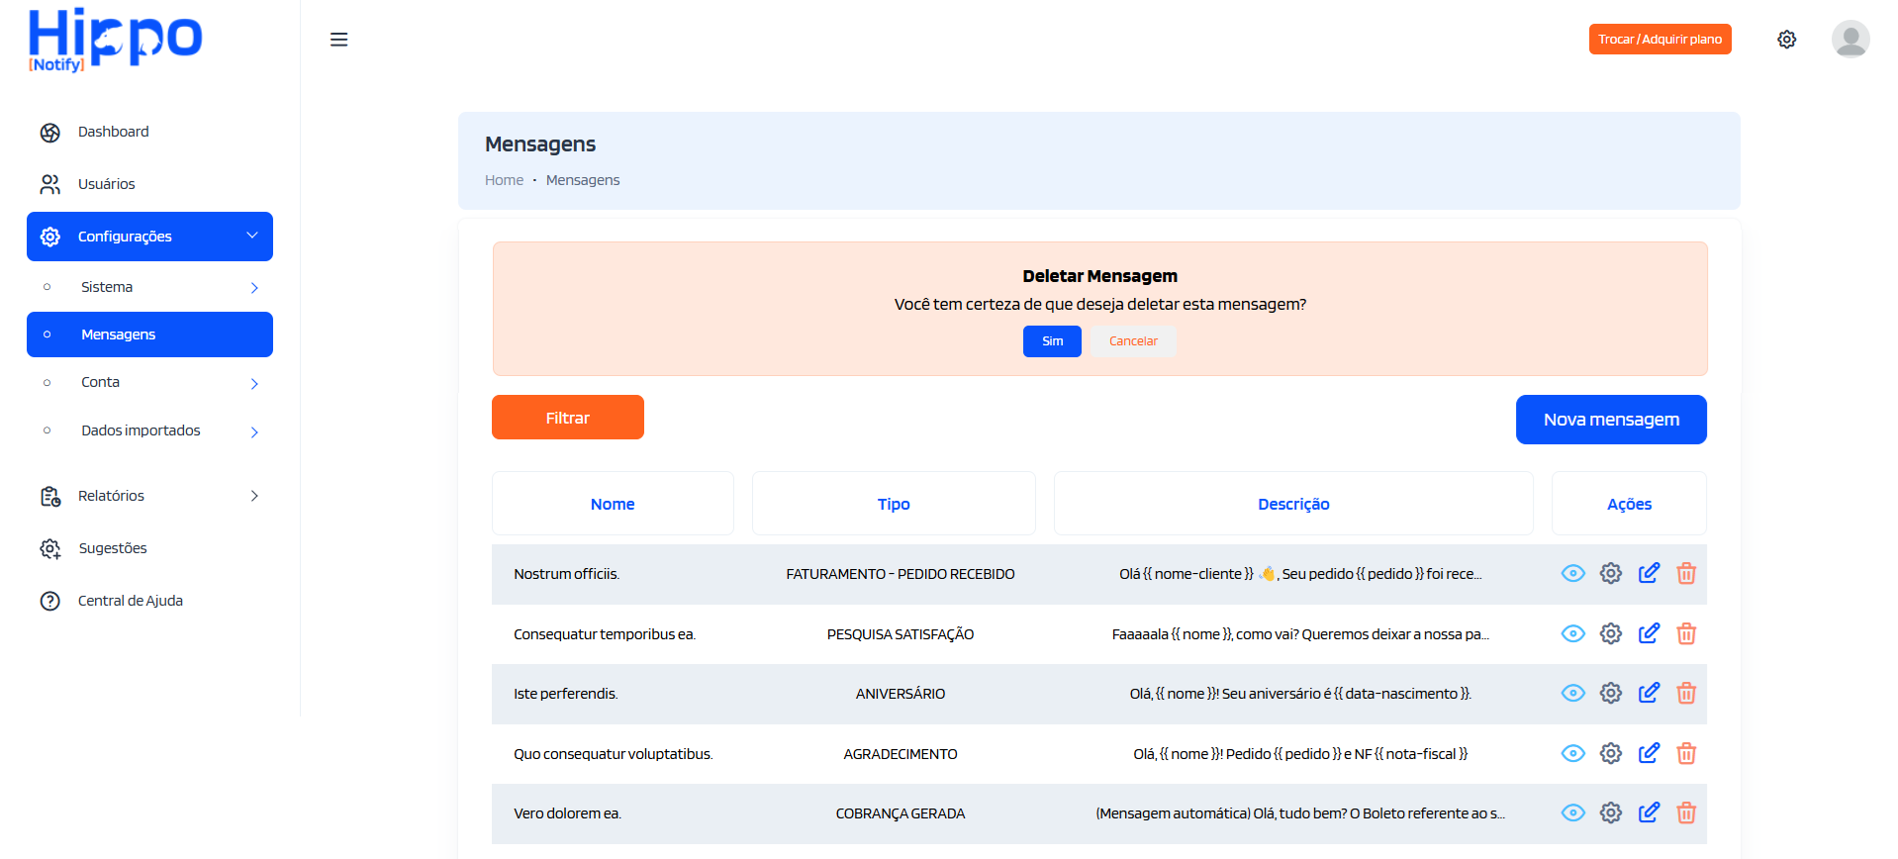
Task: Delete the 'Nostrum officiis.' message via trash icon
Action: coord(1686,574)
